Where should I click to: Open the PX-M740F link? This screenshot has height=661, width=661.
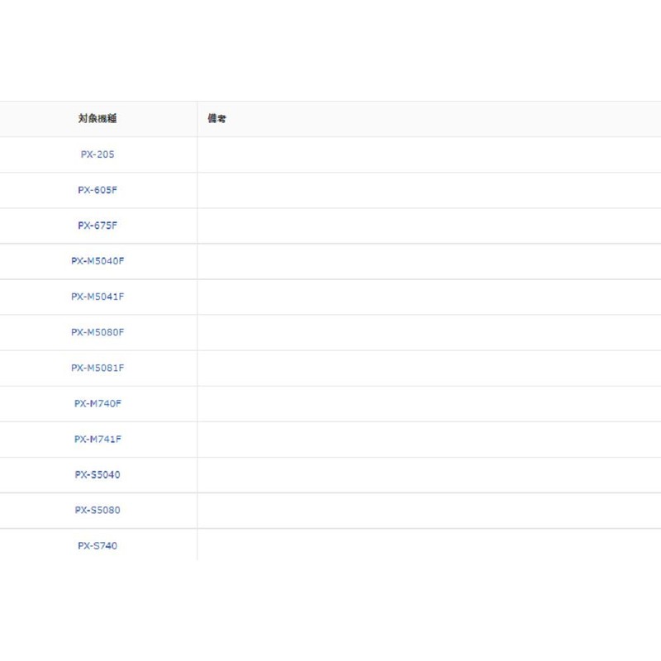click(97, 403)
